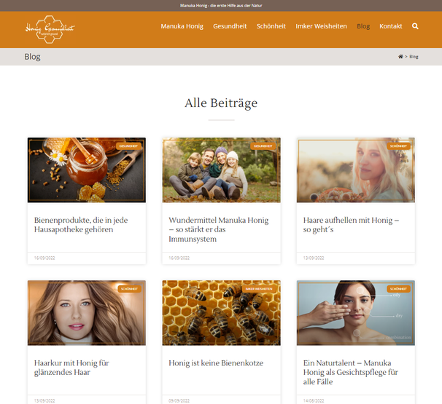Screen dimensions: 442x404
Task: Click the Imker Weisheiten tag on bees image
Action: tap(258, 289)
